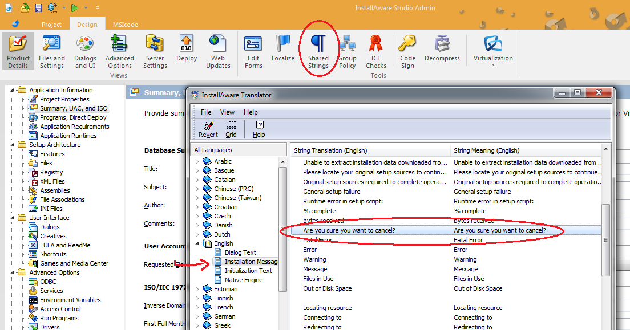Collapse User Interface tree node
The width and height of the screenshot is (630, 330).
coord(12,218)
